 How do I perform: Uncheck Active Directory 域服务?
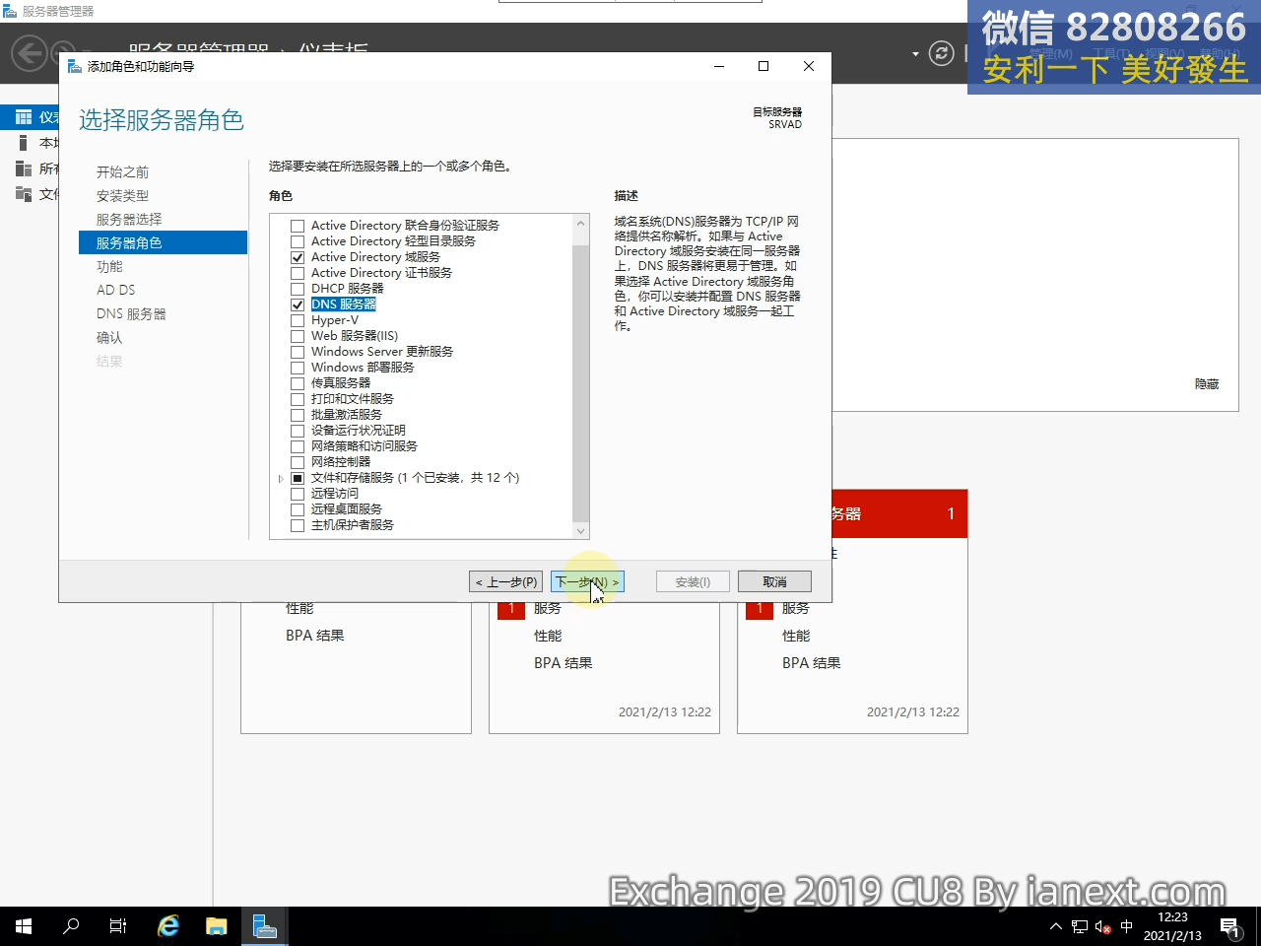pos(298,257)
